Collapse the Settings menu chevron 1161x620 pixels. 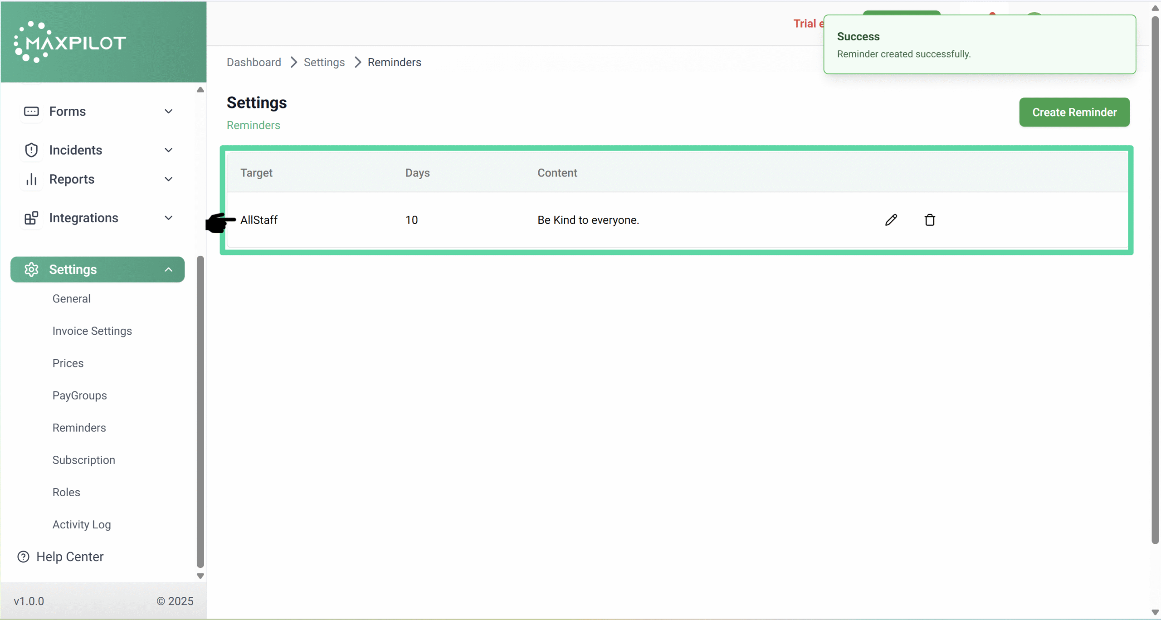[168, 270]
